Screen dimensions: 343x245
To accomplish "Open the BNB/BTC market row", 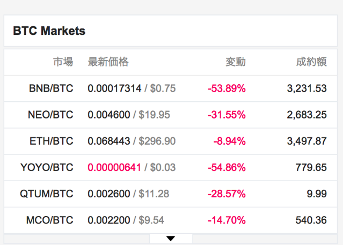I will pos(171,88).
